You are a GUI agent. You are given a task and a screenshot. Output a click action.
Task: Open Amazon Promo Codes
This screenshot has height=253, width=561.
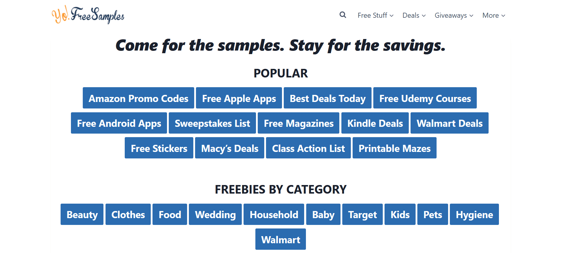pos(138,98)
